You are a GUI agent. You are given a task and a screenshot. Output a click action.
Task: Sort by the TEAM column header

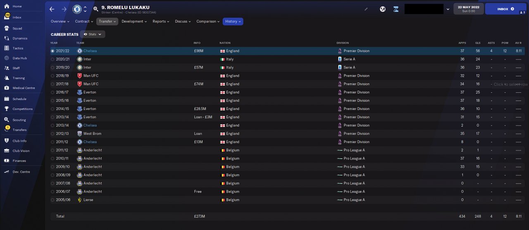coord(80,43)
